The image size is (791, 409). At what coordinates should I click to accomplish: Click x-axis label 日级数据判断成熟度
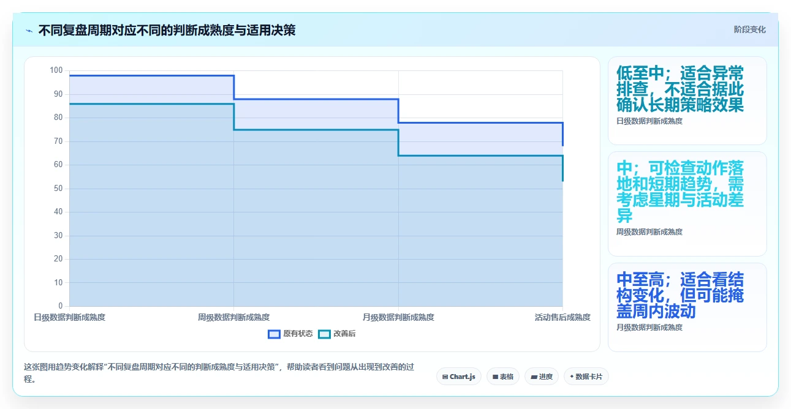69,317
